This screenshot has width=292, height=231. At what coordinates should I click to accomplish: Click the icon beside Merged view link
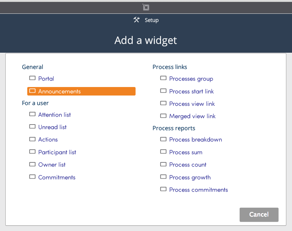pyautogui.click(x=163, y=116)
